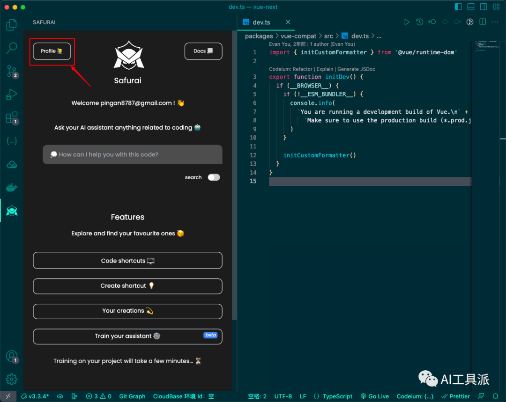This screenshot has width=506, height=402.
Task: Open the Docker whale icon
Action: [x=12, y=187]
